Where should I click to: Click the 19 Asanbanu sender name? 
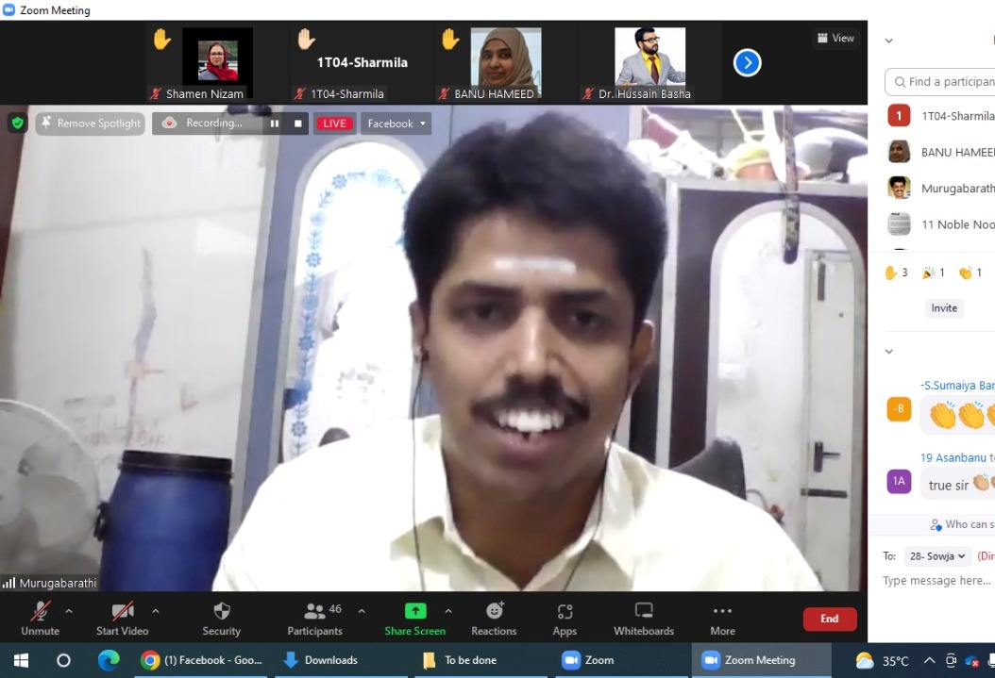(953, 457)
